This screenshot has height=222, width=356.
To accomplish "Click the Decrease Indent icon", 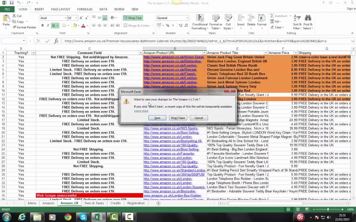I will pyautogui.click(x=112, y=25).
